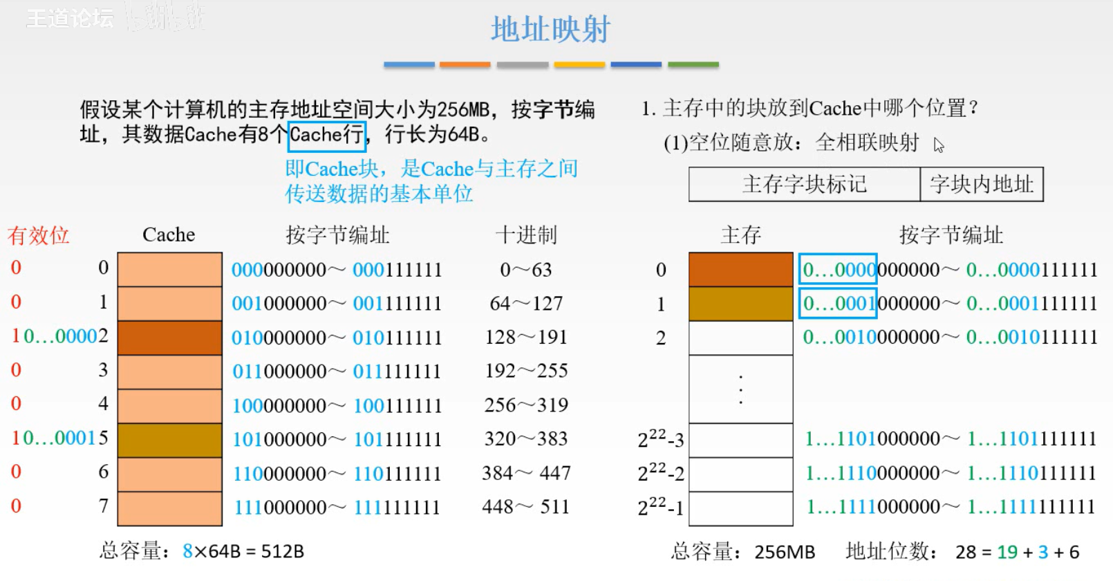
Task: Click decimal range 384~447
Action: 526,473
